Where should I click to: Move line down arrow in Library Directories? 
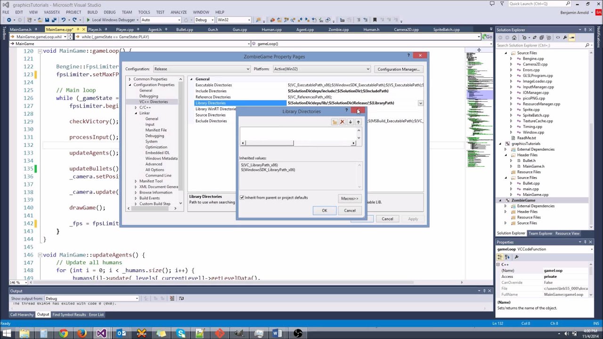click(x=350, y=122)
